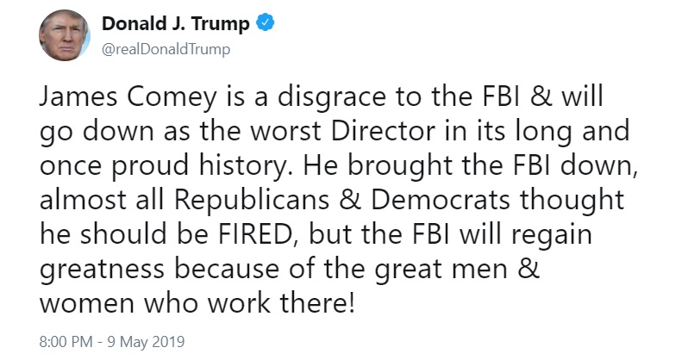
Task: Click the word there! ending the tweet
Action: pyautogui.click(x=316, y=303)
